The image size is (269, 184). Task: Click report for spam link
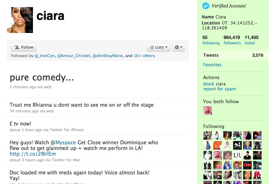point(219,89)
